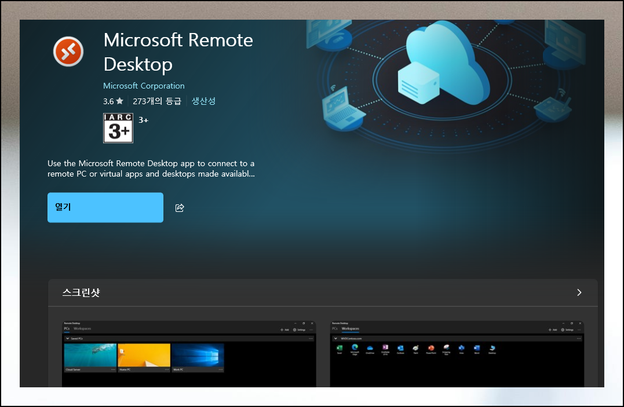Click the Microsoft Remote Desktop title
The height and width of the screenshot is (407, 624).
coord(178,52)
